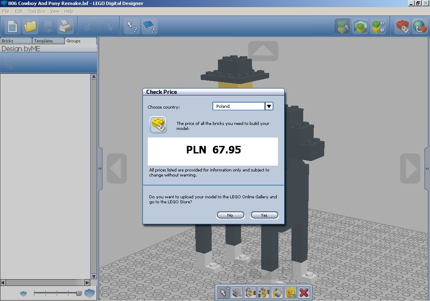Rotate camera view up
430x301 pixels.
263,51
